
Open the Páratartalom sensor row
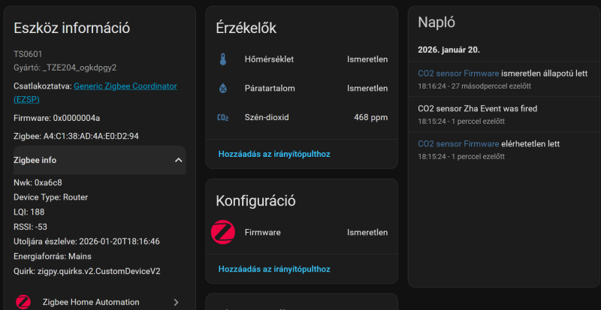(300, 89)
